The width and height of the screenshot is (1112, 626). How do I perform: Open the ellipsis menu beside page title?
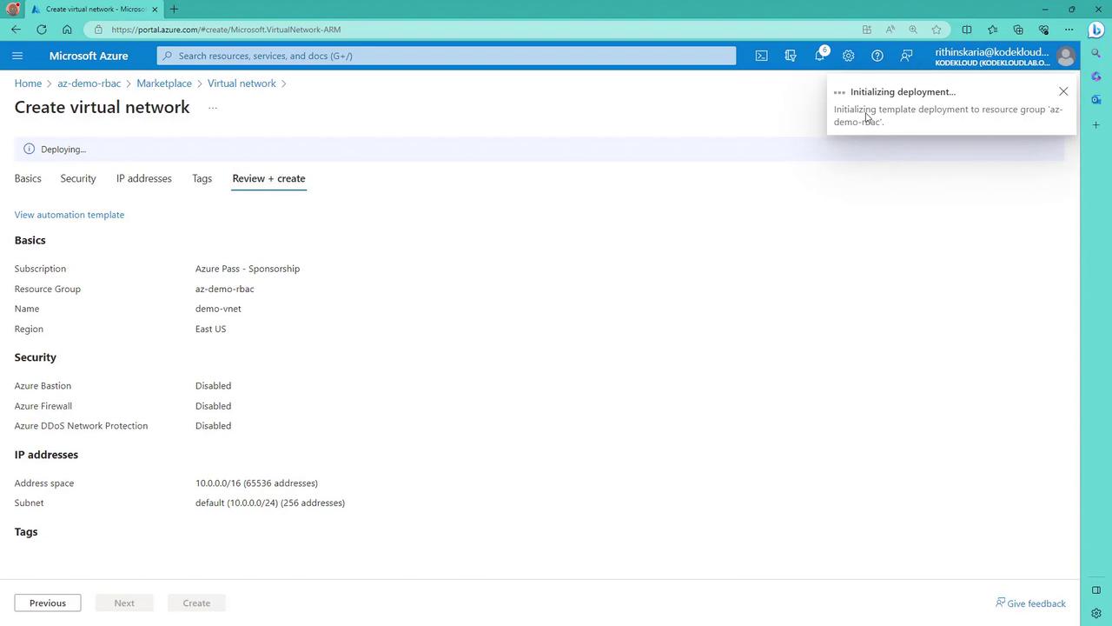pos(213,108)
